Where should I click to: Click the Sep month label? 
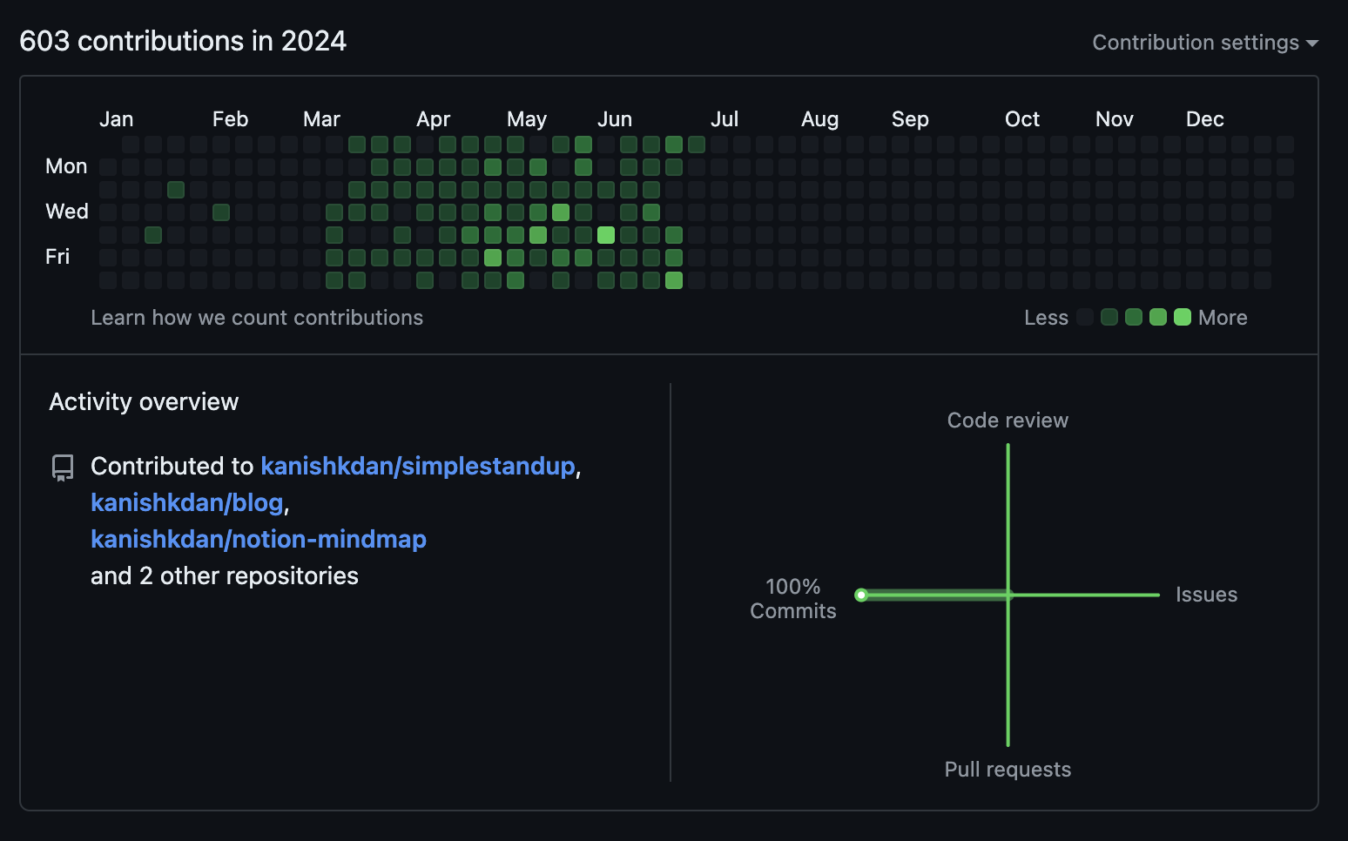coord(910,119)
